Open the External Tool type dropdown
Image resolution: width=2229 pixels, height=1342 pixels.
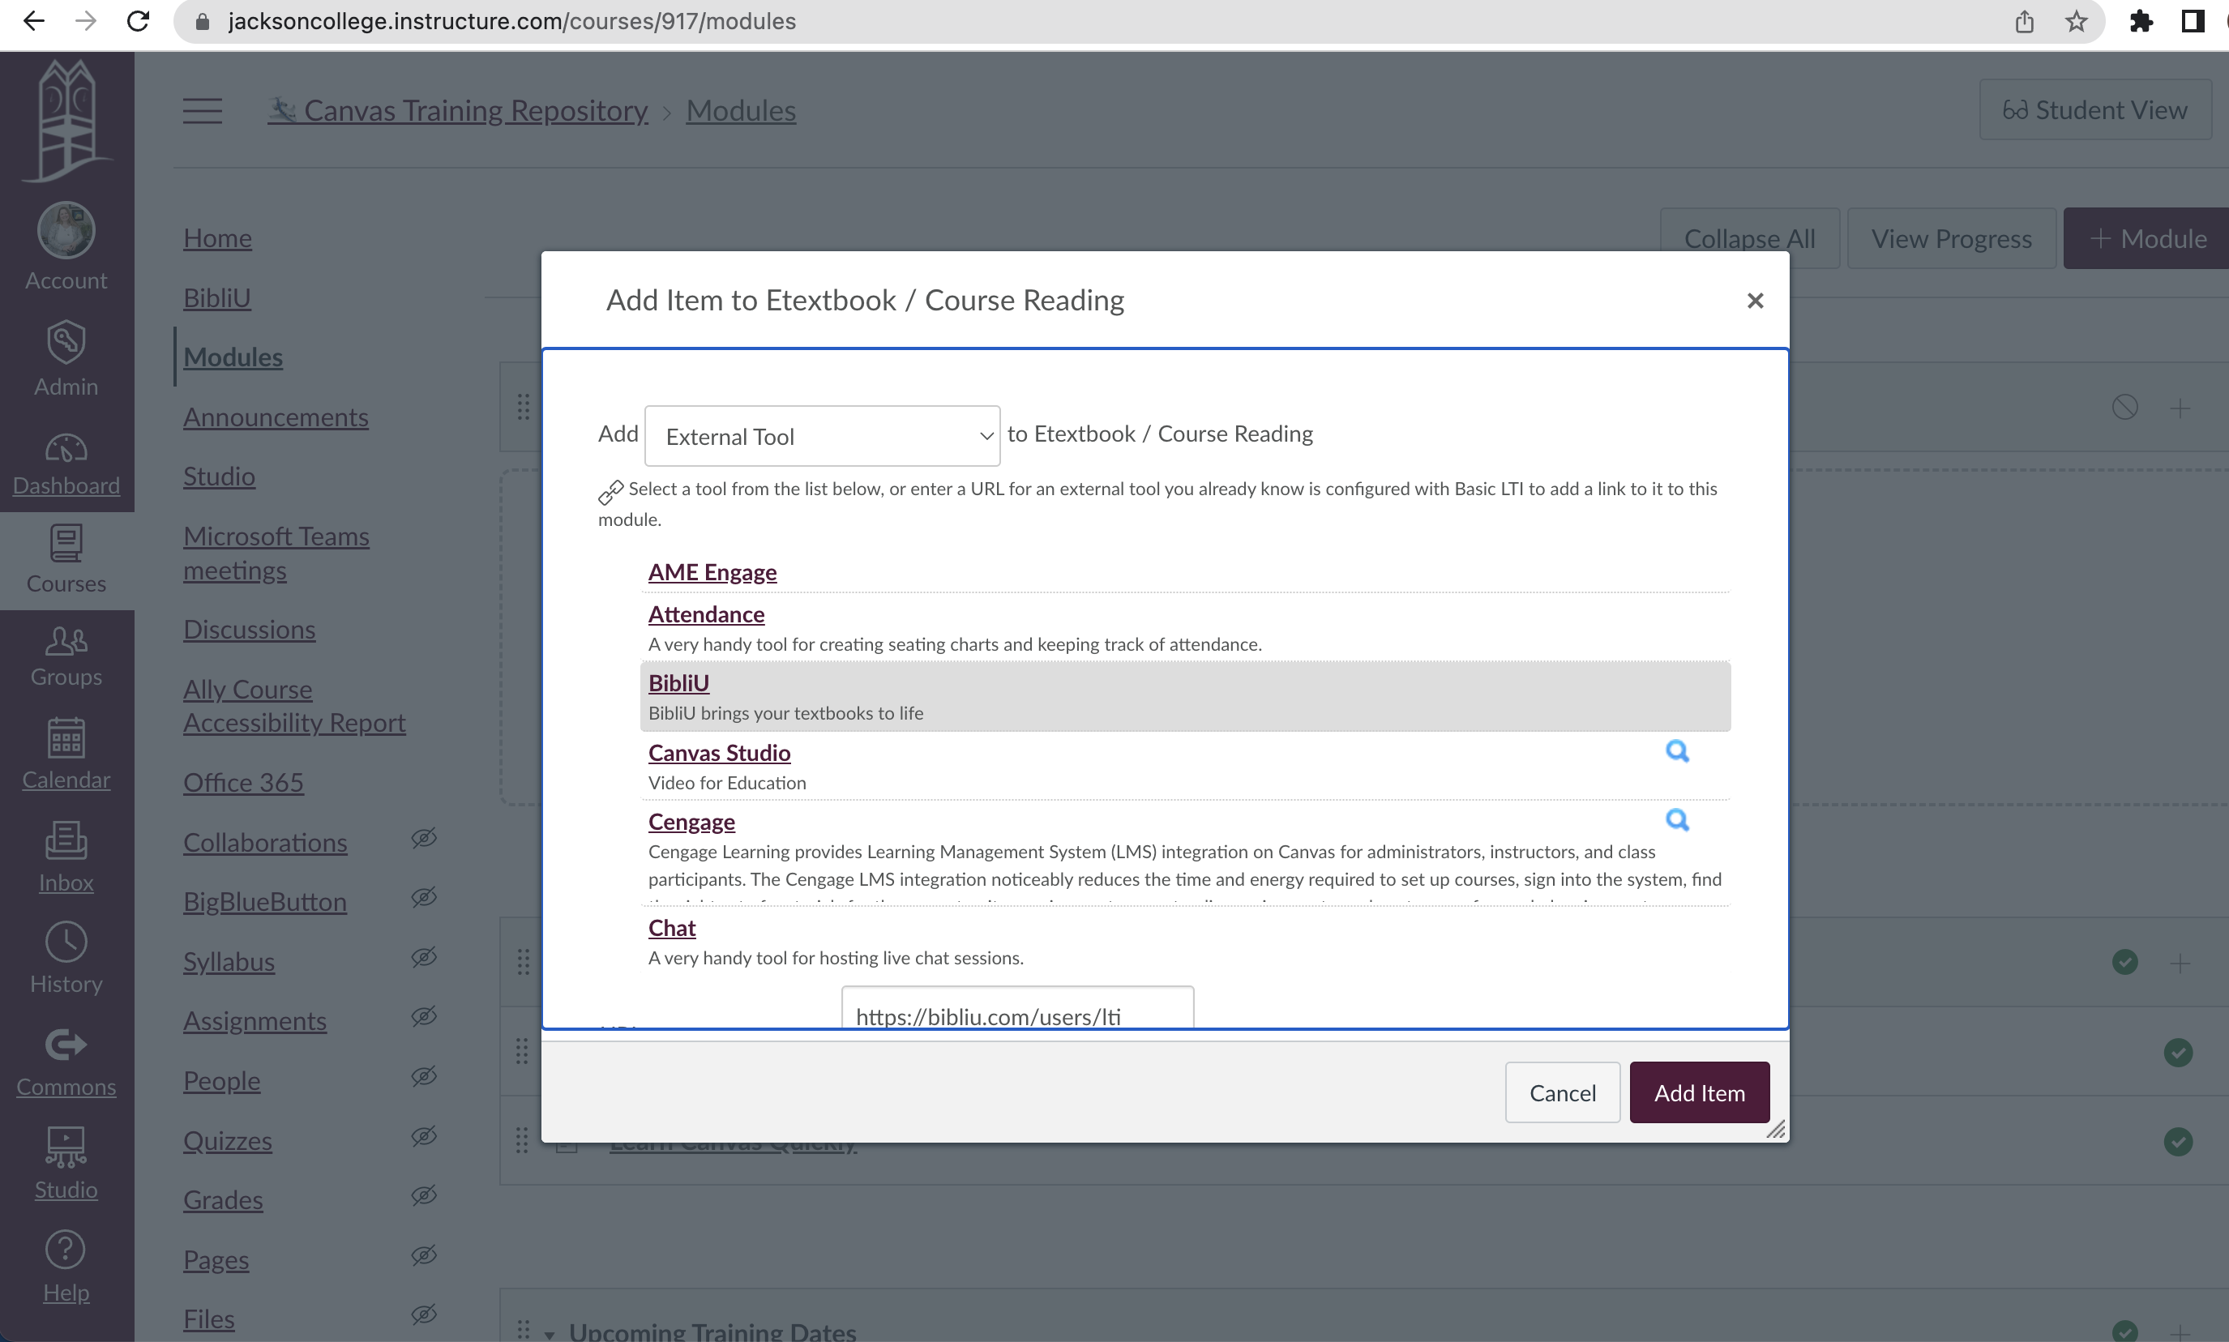[822, 436]
